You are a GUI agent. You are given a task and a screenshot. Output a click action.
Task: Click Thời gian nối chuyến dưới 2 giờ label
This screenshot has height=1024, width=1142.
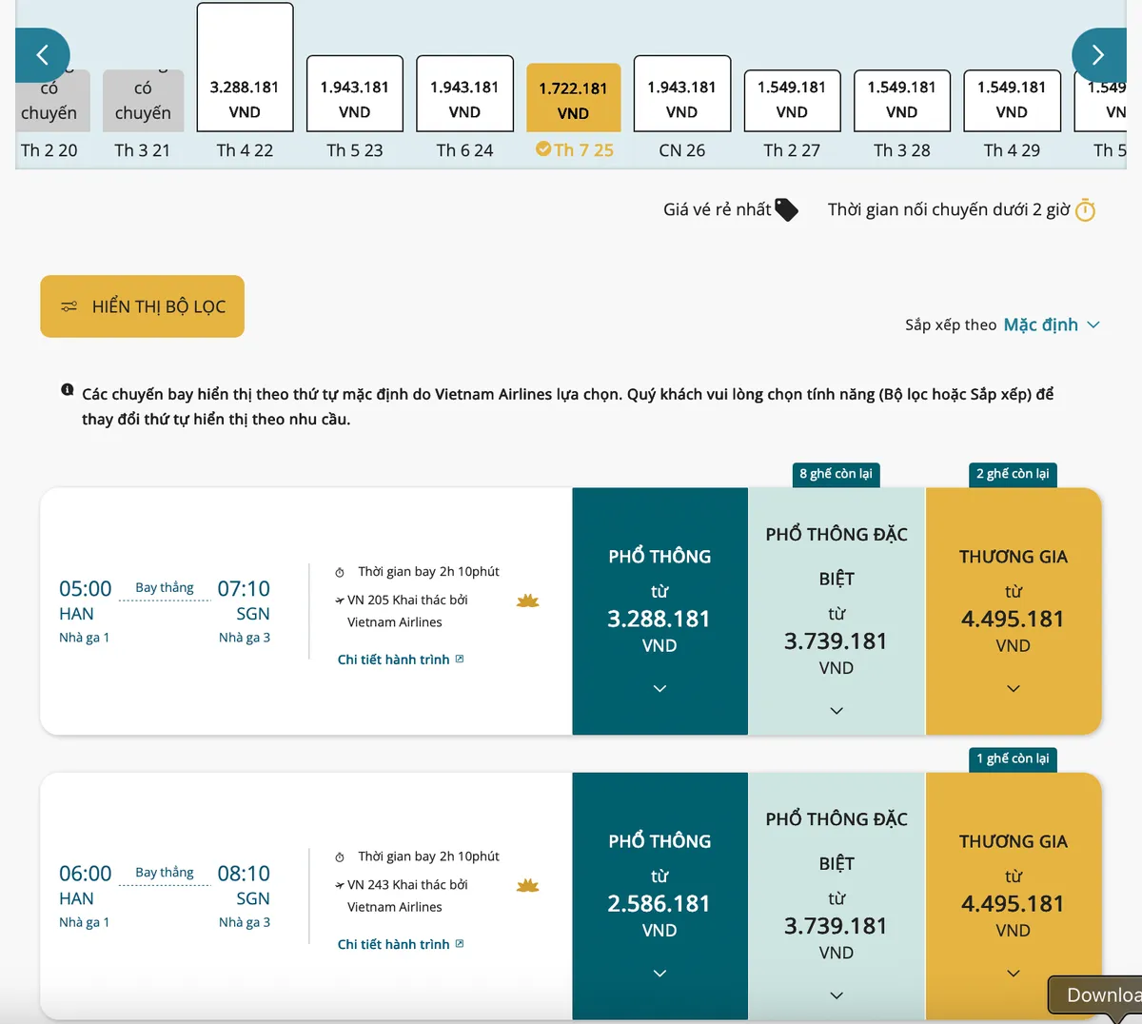pyautogui.click(x=949, y=209)
